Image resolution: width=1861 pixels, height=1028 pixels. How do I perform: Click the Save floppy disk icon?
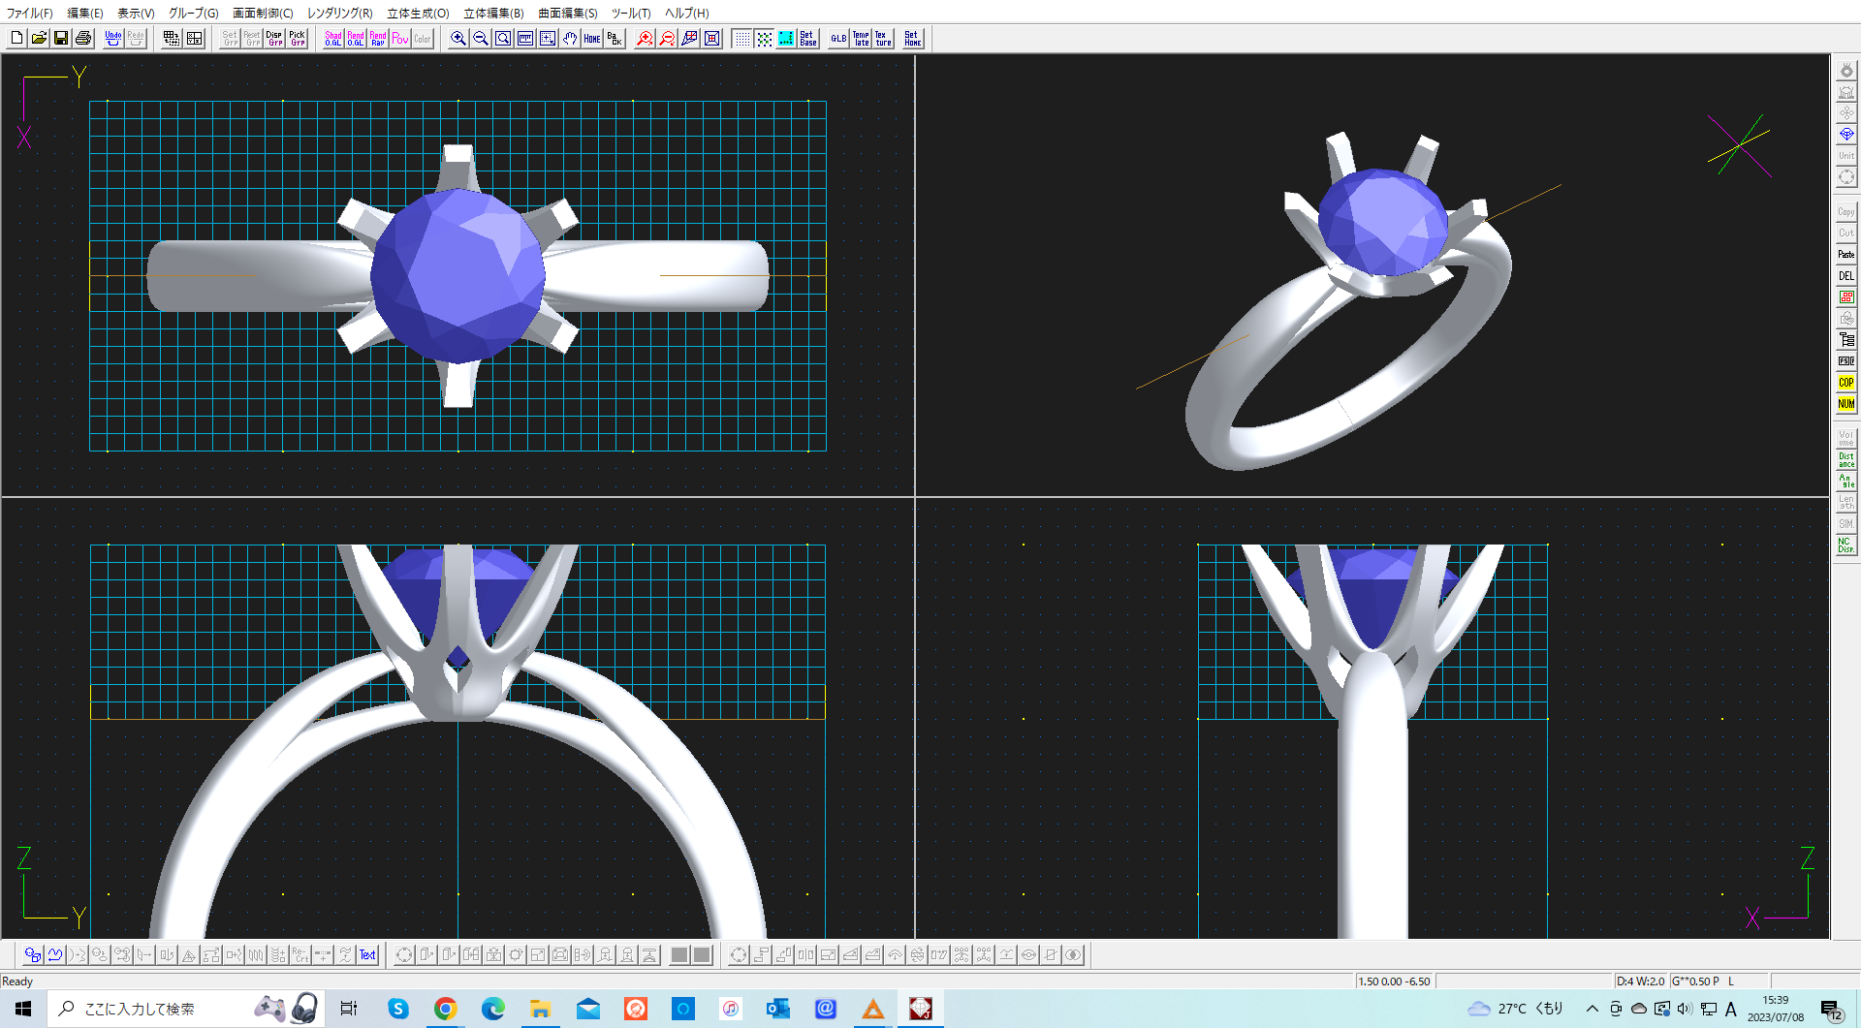61,39
